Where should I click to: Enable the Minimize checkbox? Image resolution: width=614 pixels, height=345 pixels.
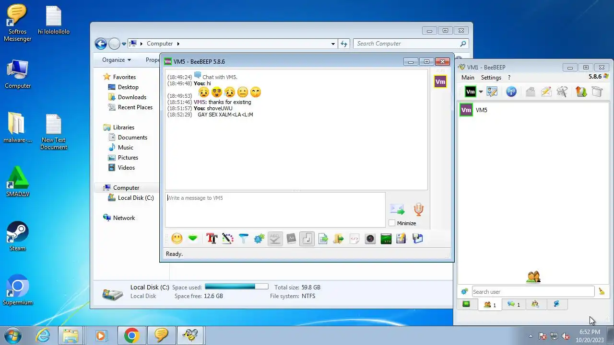[392, 223]
